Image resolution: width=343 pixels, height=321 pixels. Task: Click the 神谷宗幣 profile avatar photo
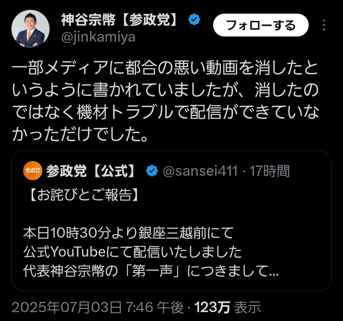(x=30, y=29)
